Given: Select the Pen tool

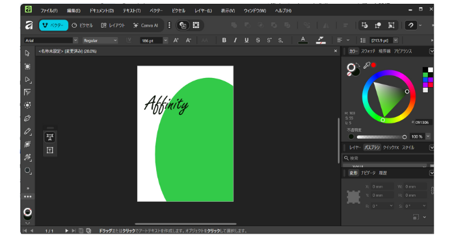Looking at the screenshot, I should [x=27, y=118].
